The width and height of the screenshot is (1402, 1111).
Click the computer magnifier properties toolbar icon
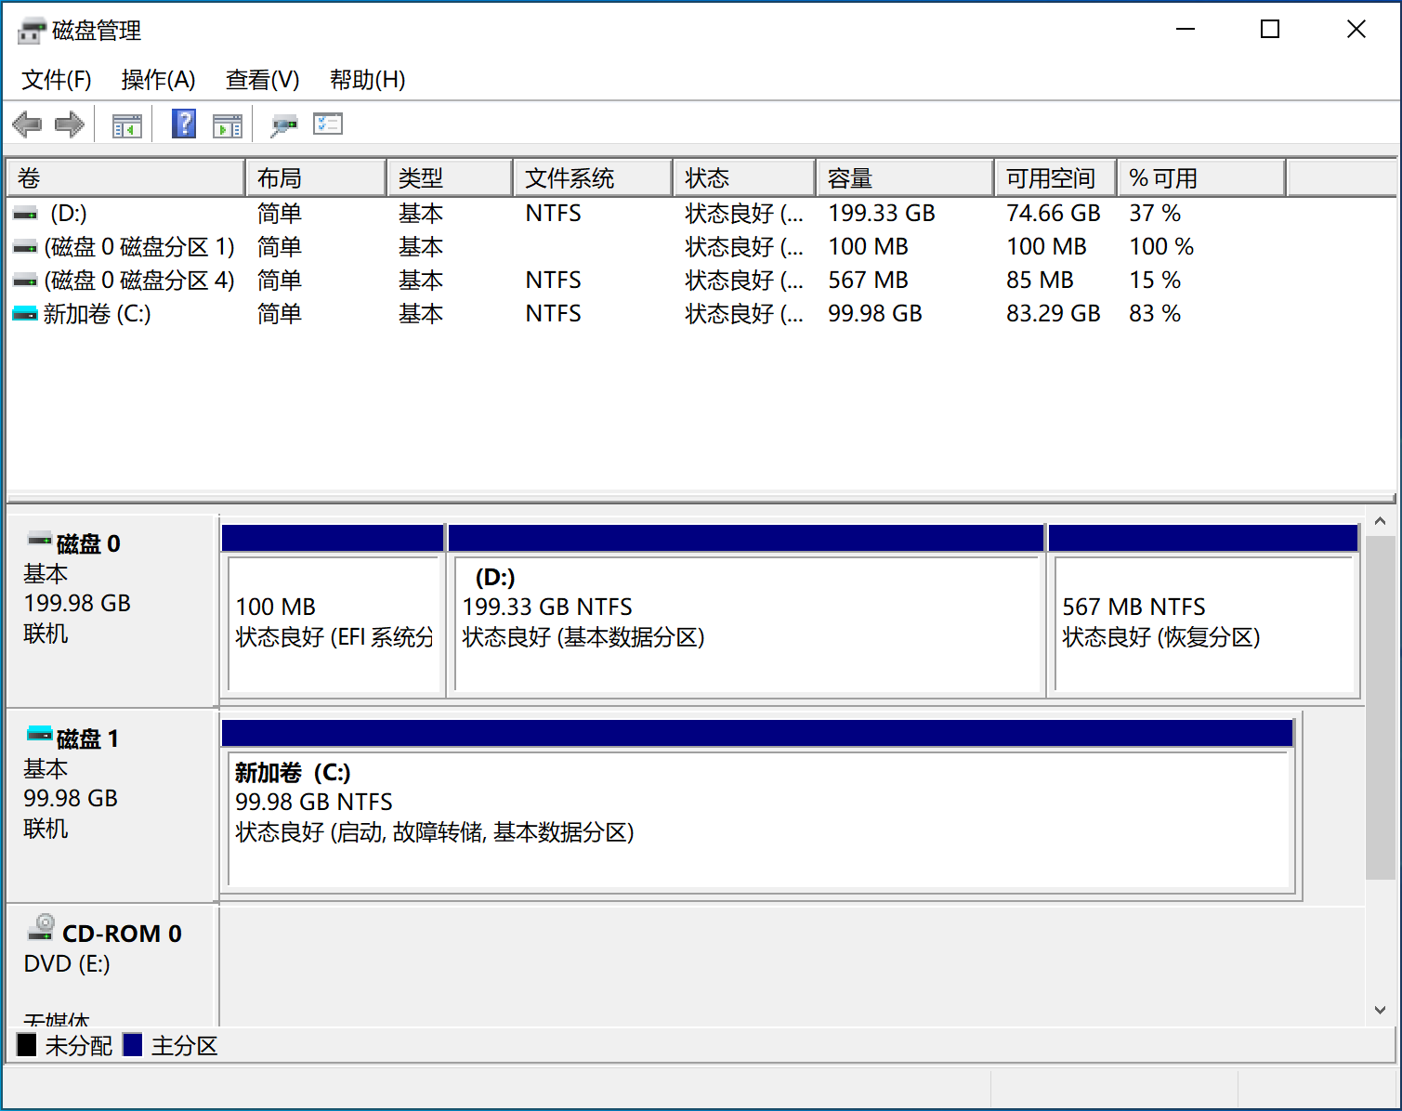click(283, 124)
